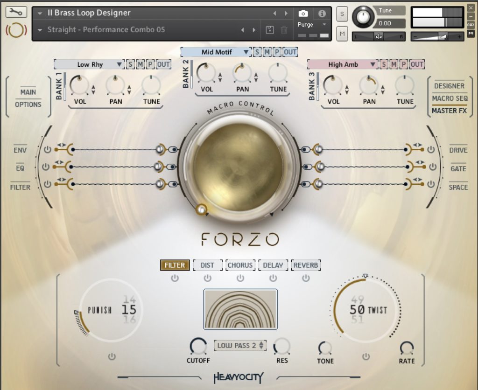This screenshot has width=478, height=390.
Task: Open the MACRO SEQ page
Action: click(450, 98)
